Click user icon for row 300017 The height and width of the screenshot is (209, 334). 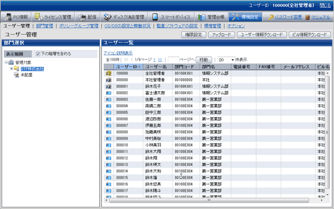click(109, 191)
